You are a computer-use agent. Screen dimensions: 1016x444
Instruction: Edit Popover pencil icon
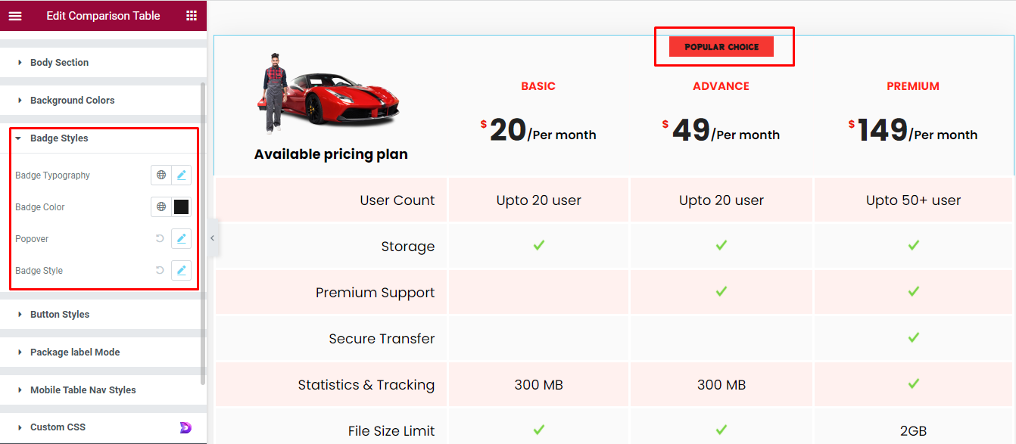click(x=182, y=239)
